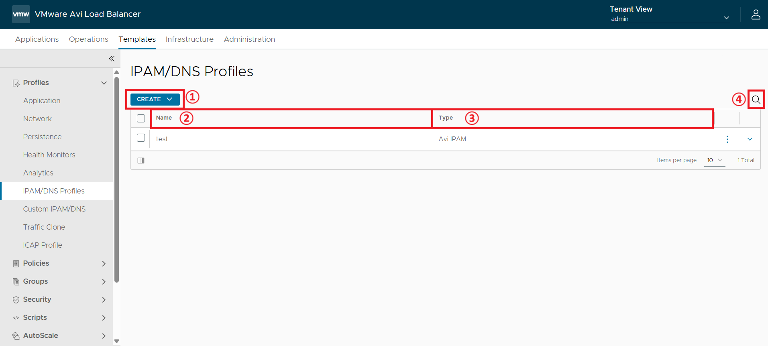
Task: Open the column visibility toggle icon
Action: pyautogui.click(x=141, y=161)
